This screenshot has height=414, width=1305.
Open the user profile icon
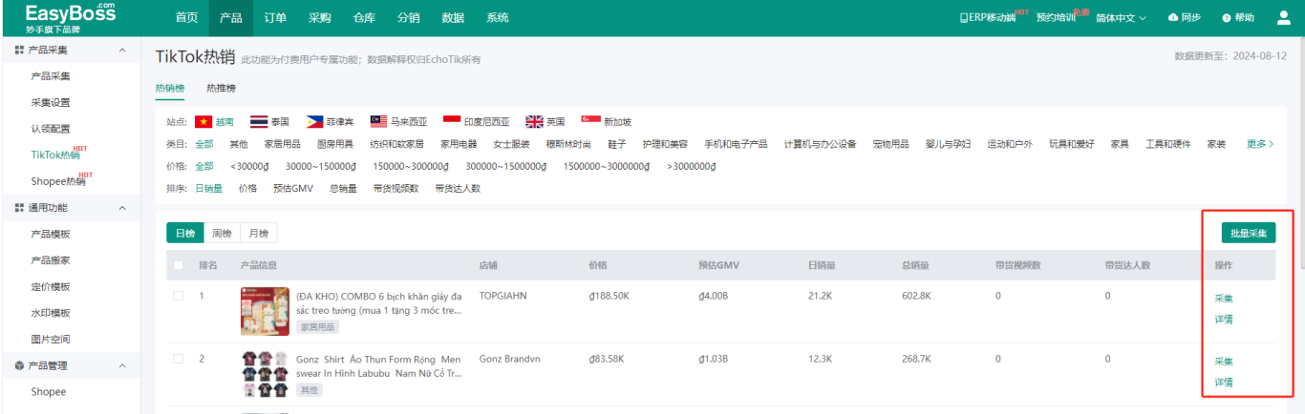click(x=1283, y=17)
